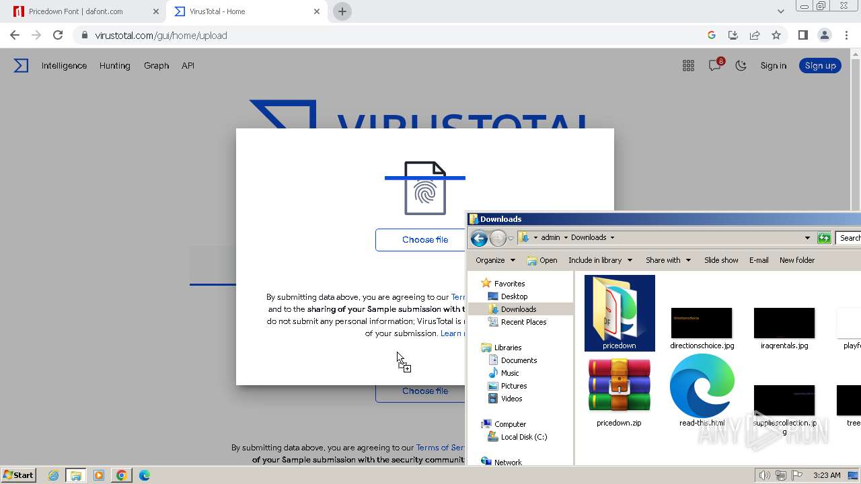Open the Include in library dropdown
861x484 pixels.
click(x=600, y=260)
